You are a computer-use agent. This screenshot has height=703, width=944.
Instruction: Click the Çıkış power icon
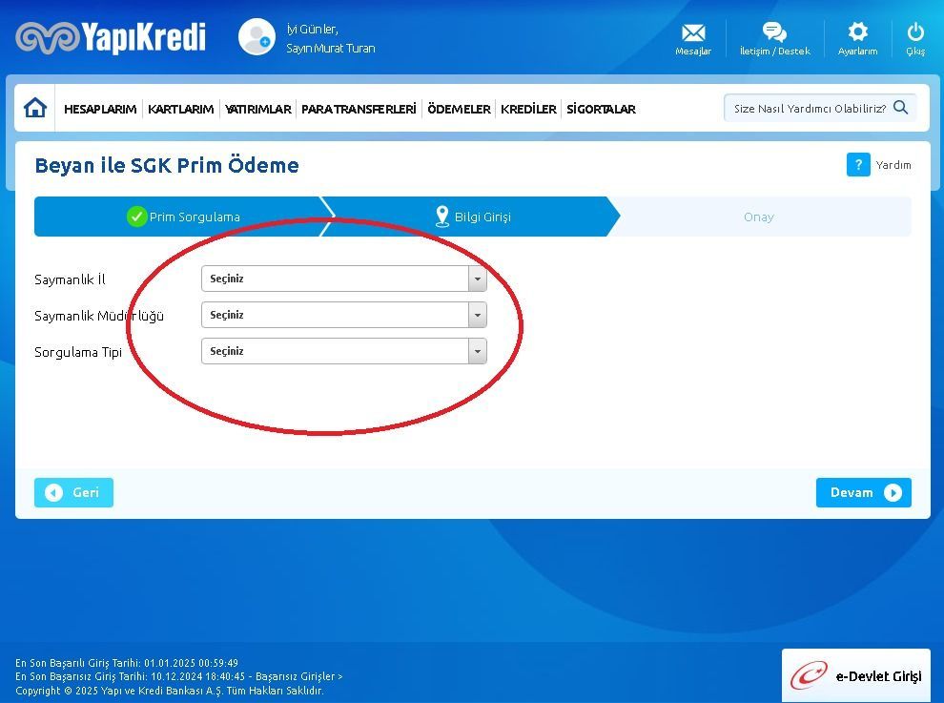[x=915, y=32]
